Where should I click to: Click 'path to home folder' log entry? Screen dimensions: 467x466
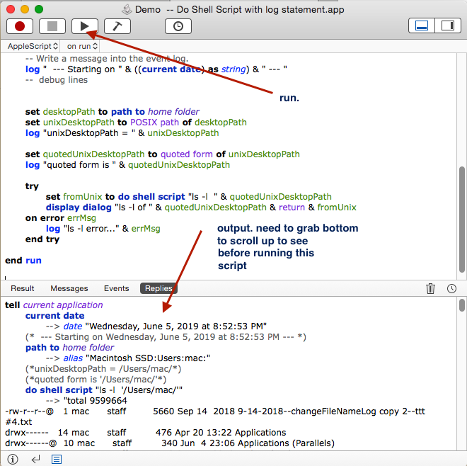tap(69, 347)
